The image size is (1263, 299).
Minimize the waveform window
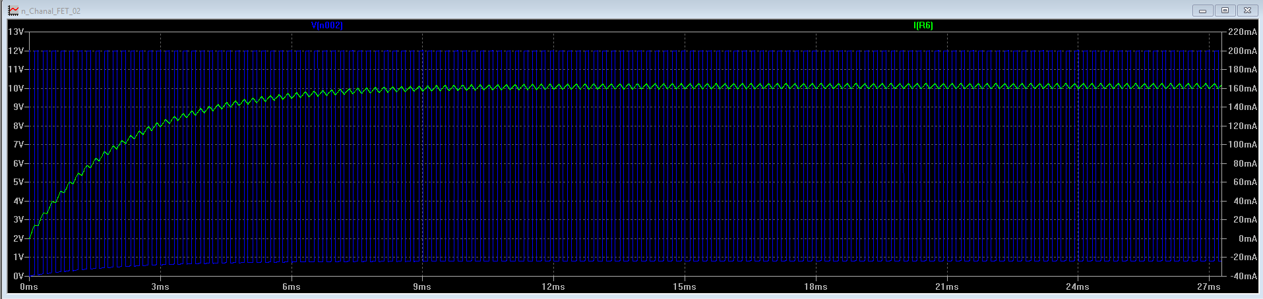coord(1202,11)
